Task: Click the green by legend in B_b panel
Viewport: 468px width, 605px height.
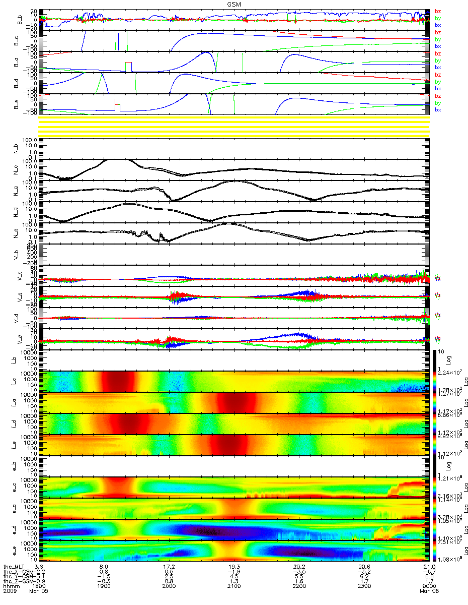Action: click(x=438, y=18)
